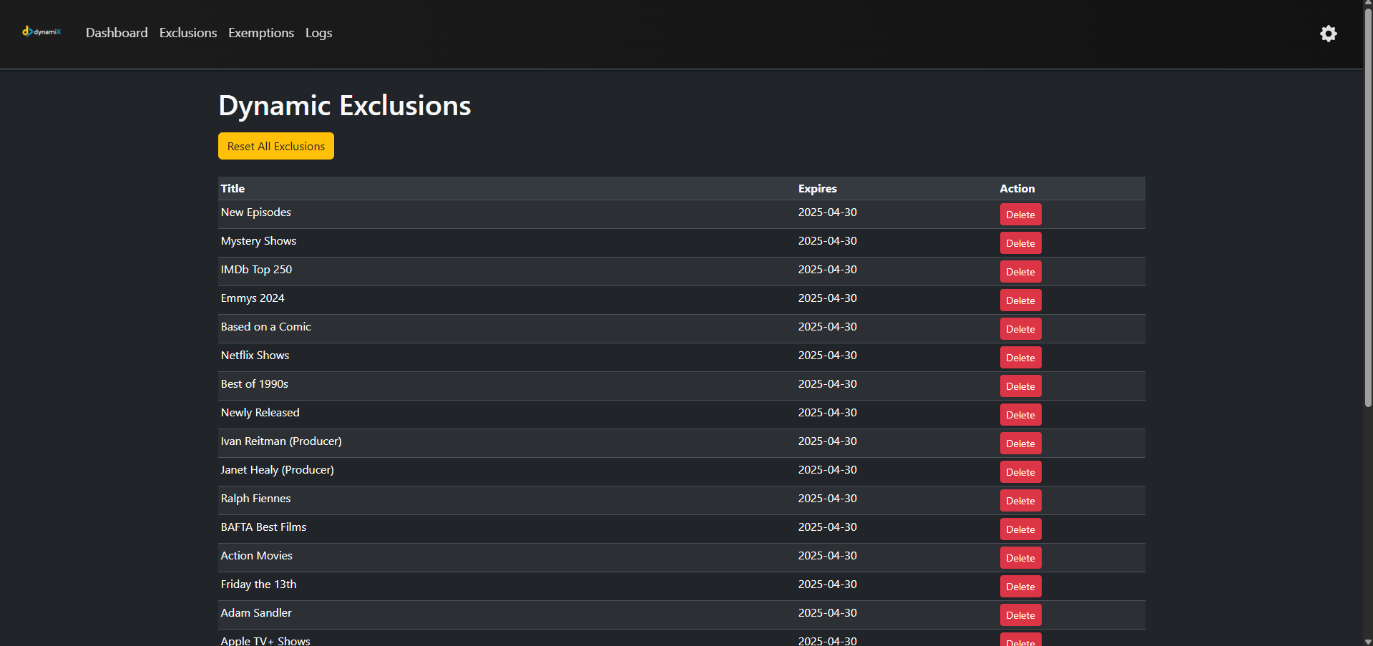View the Logs page

[x=318, y=33]
